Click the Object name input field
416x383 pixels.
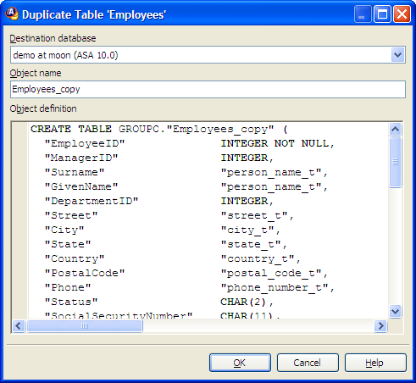[208, 89]
